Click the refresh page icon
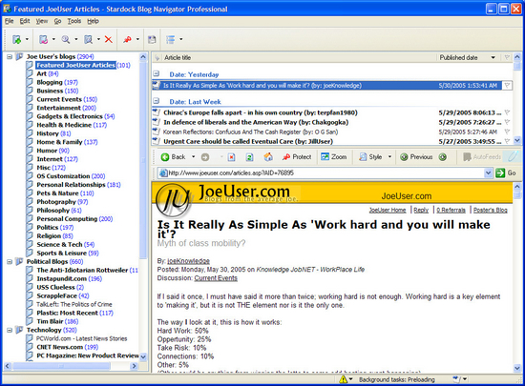The image size is (525, 386). (x=249, y=157)
